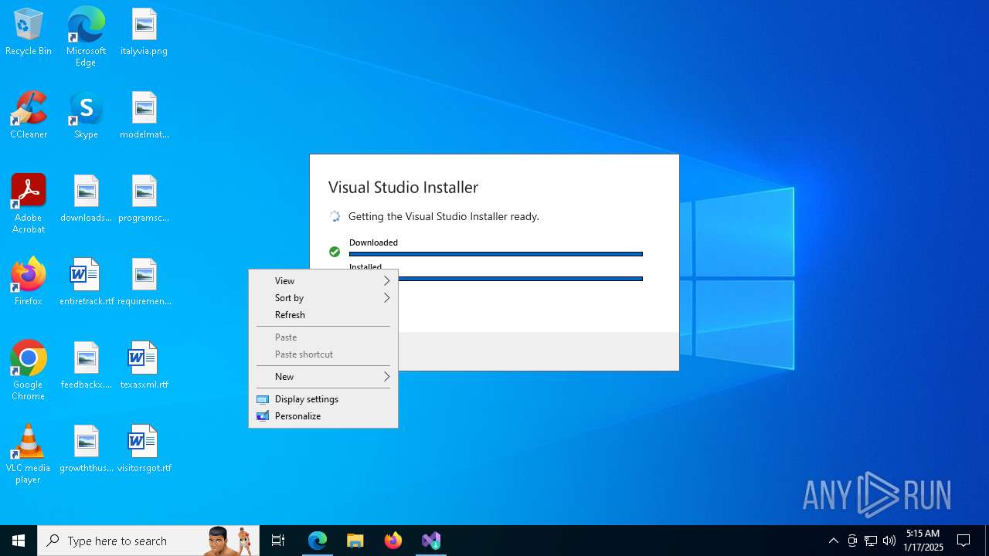Select the italyvia.png file icon
The height and width of the screenshot is (556, 989).
pos(144,32)
